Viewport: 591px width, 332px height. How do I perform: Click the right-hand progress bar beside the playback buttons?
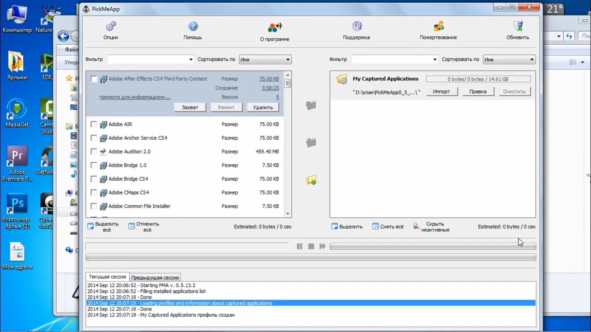pyautogui.click(x=433, y=247)
